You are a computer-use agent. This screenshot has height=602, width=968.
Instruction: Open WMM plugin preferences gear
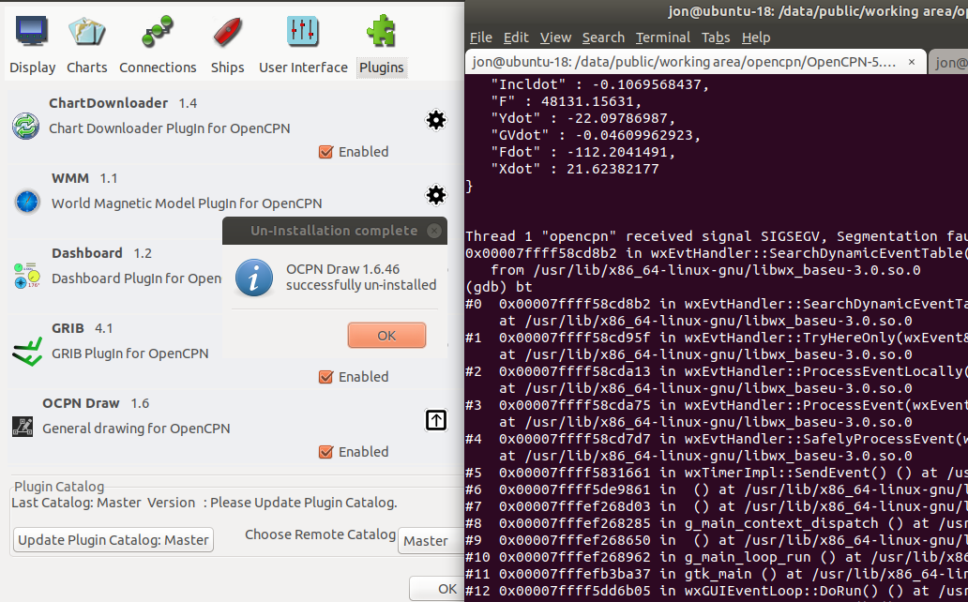click(435, 195)
